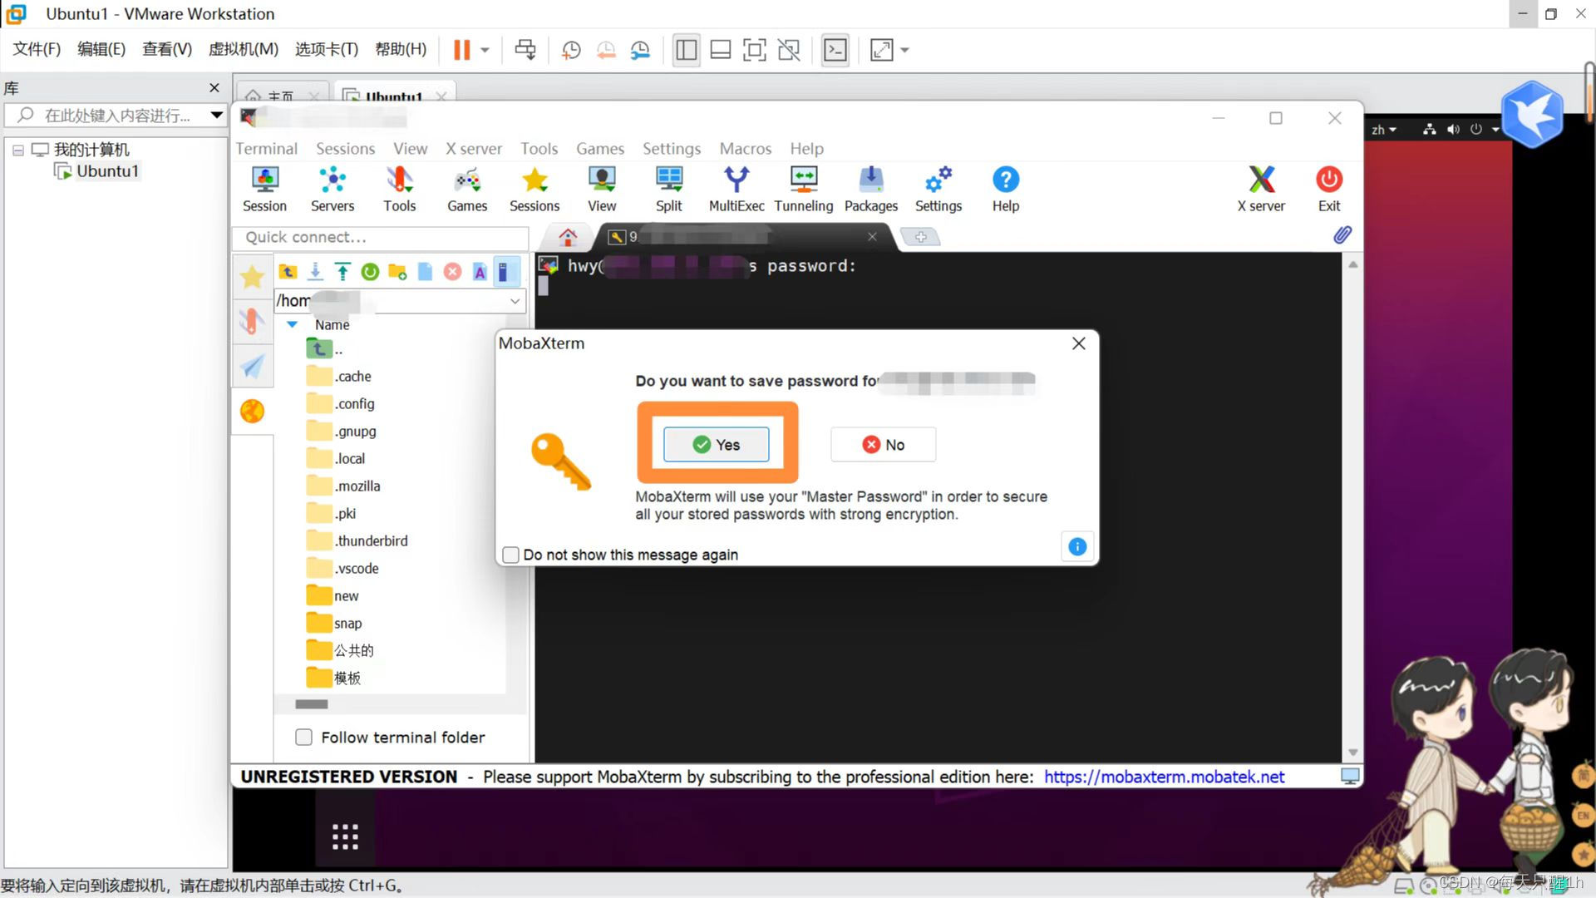Click Yes to save the password

tap(716, 444)
